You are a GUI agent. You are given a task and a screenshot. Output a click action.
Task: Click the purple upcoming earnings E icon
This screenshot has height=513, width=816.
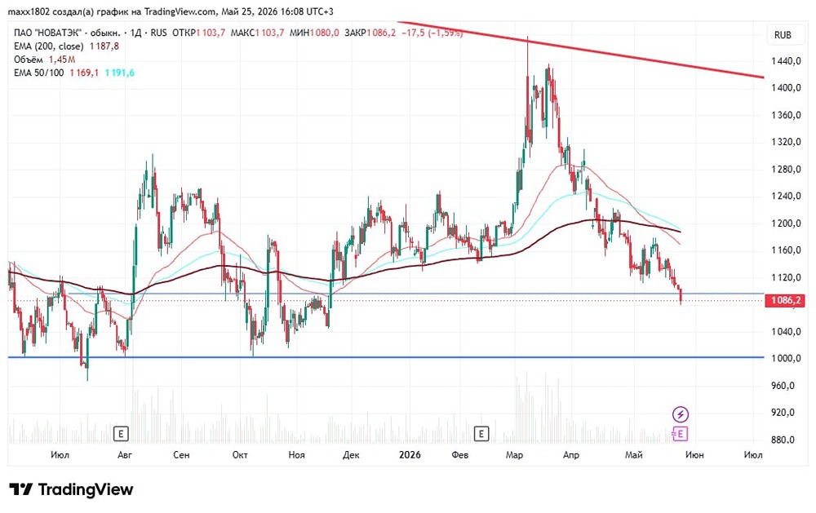click(680, 433)
